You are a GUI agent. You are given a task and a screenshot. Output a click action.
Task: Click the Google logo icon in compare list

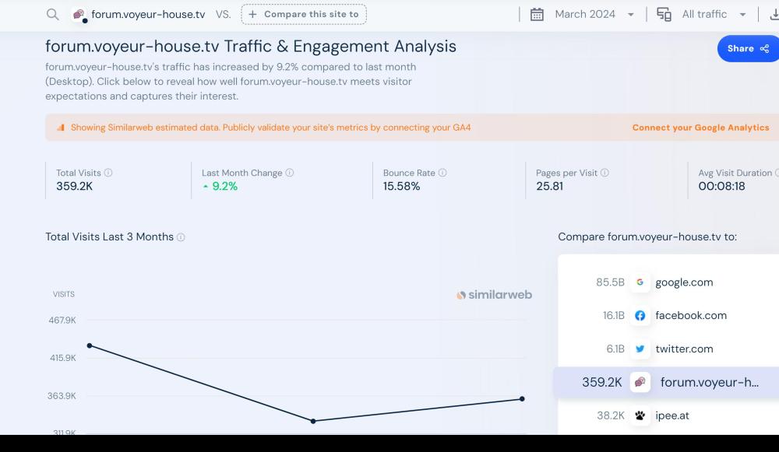[640, 282]
